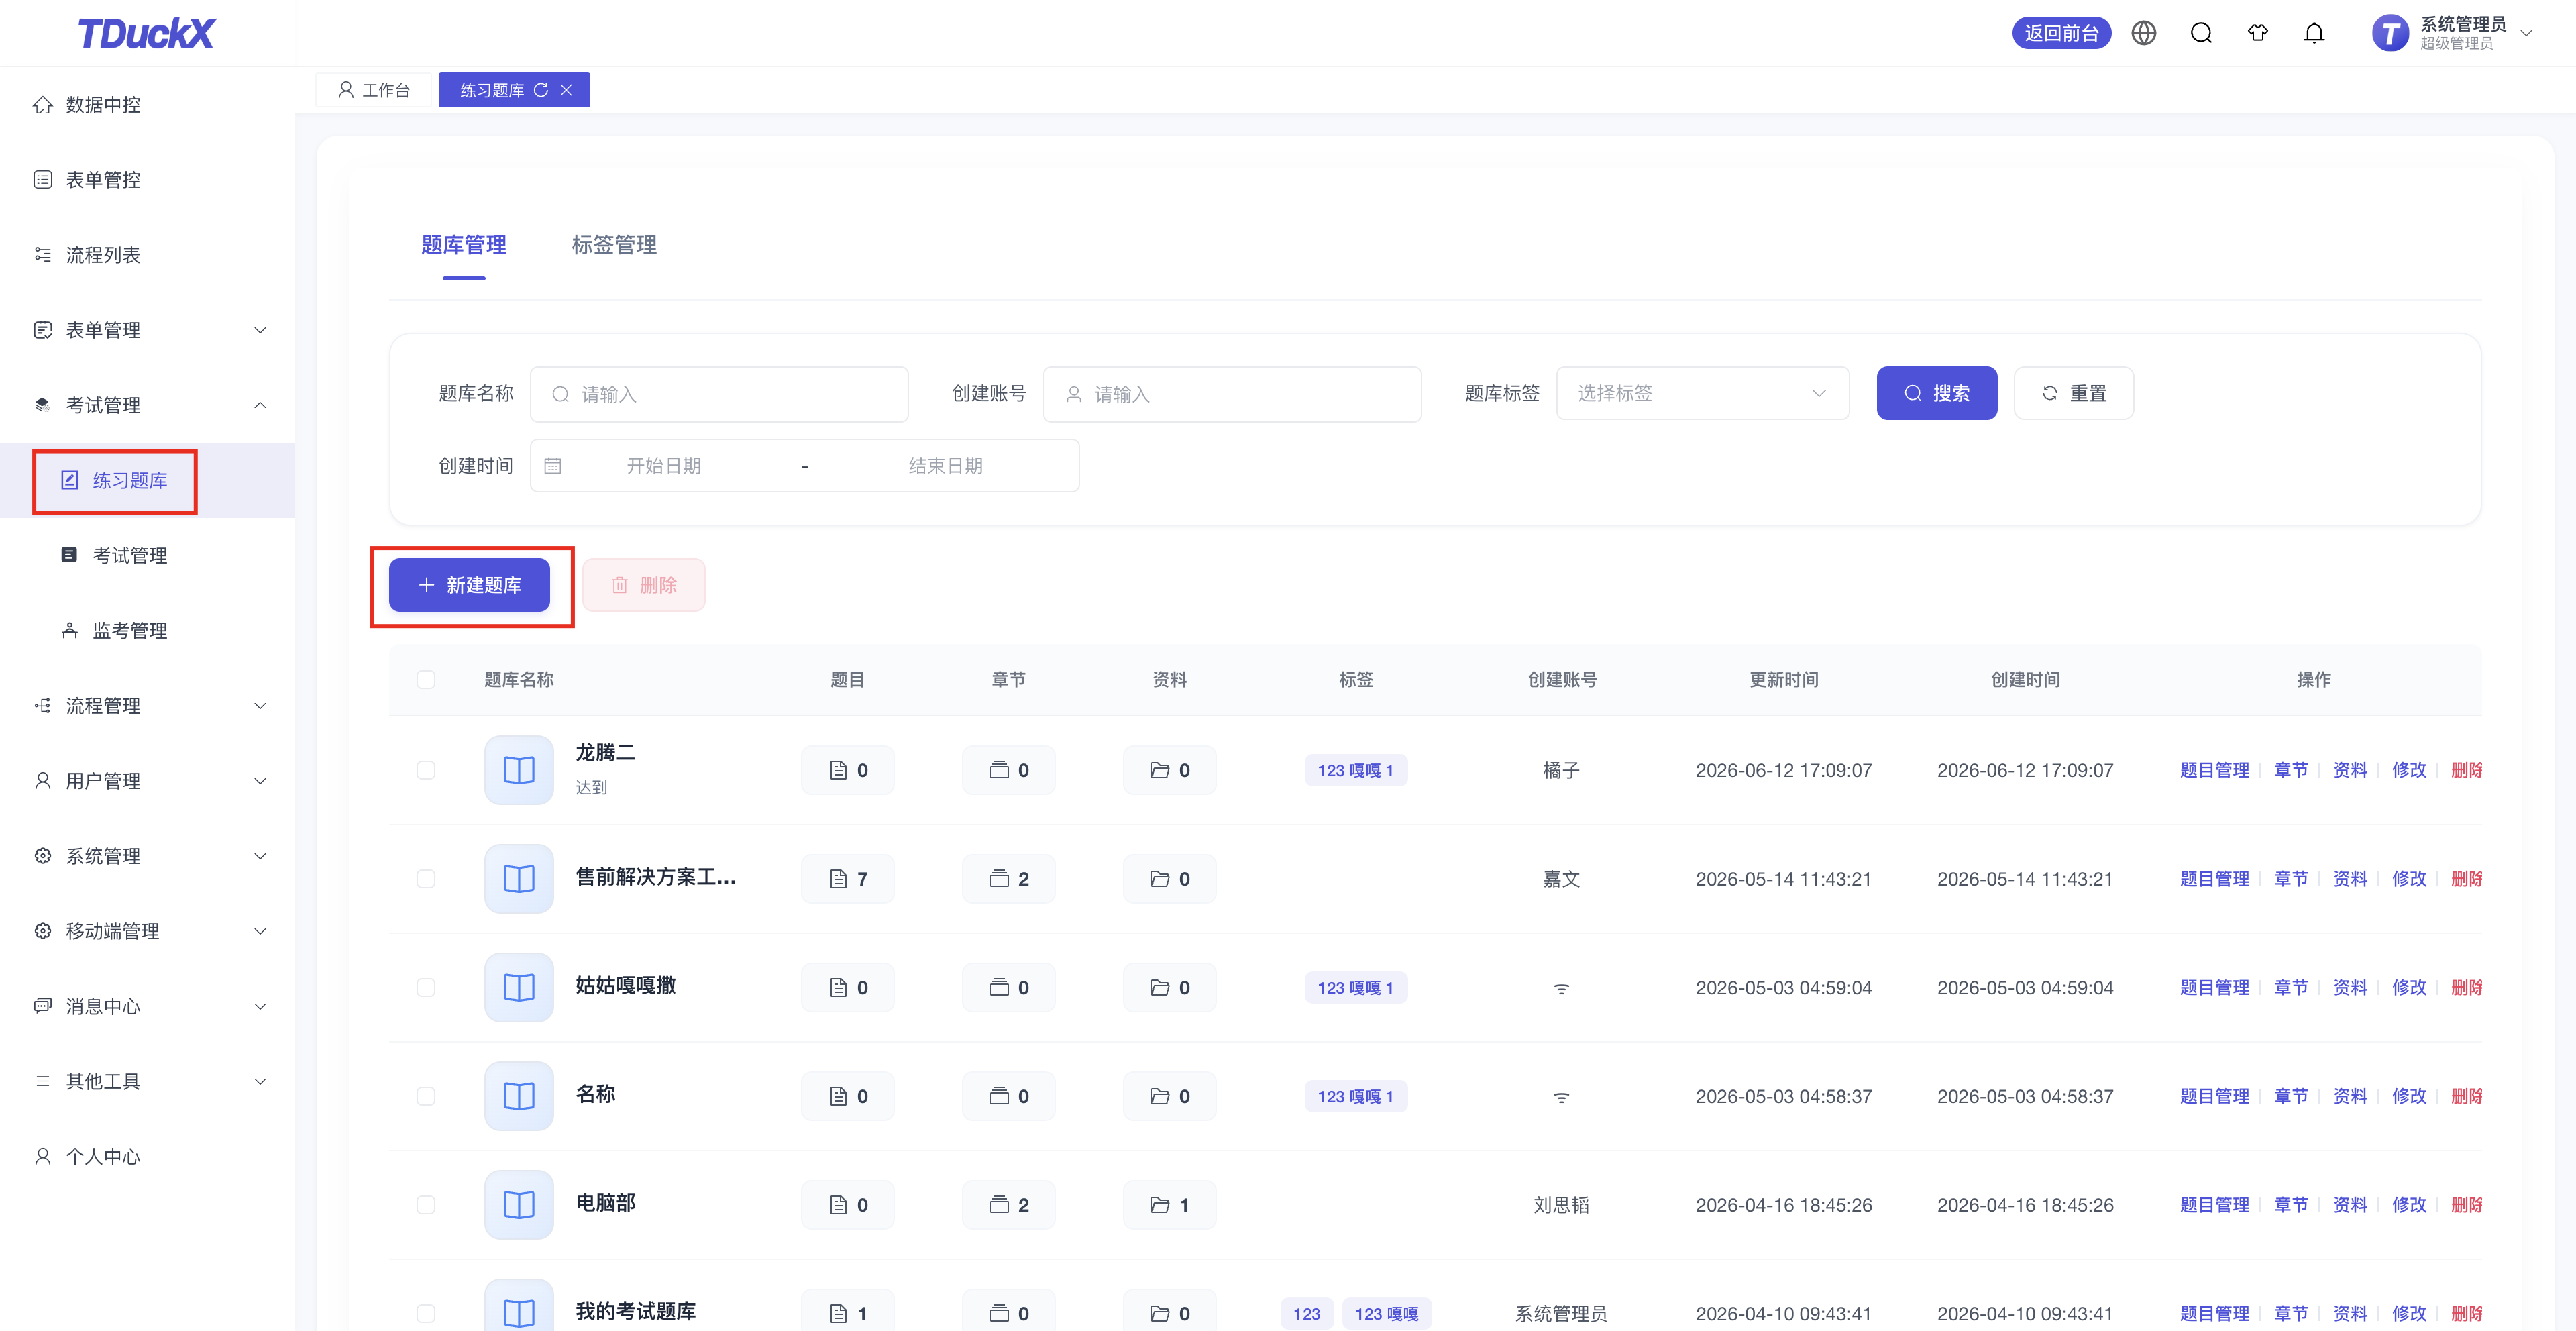Open notifications bell icon

(2314, 33)
